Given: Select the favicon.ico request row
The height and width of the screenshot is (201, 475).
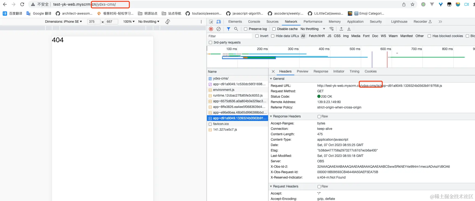Looking at the screenshot, I should pyautogui.click(x=237, y=124).
